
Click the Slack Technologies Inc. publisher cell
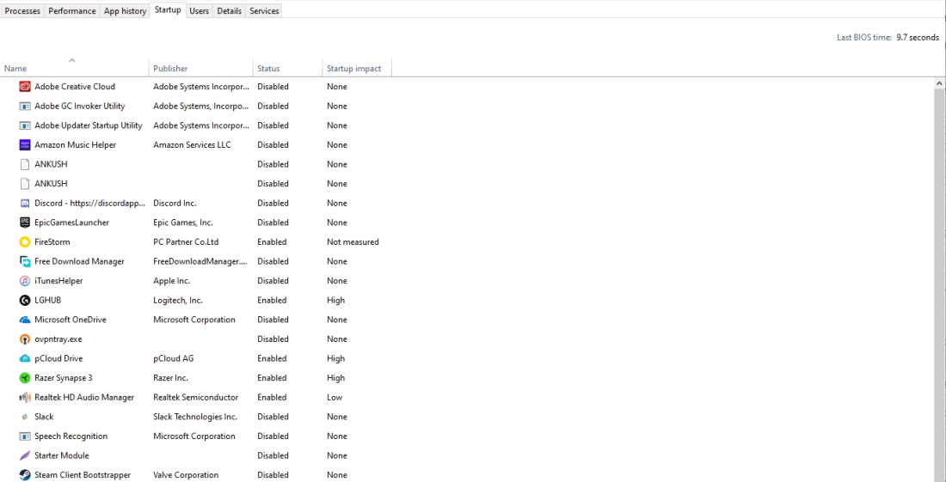pyautogui.click(x=195, y=417)
